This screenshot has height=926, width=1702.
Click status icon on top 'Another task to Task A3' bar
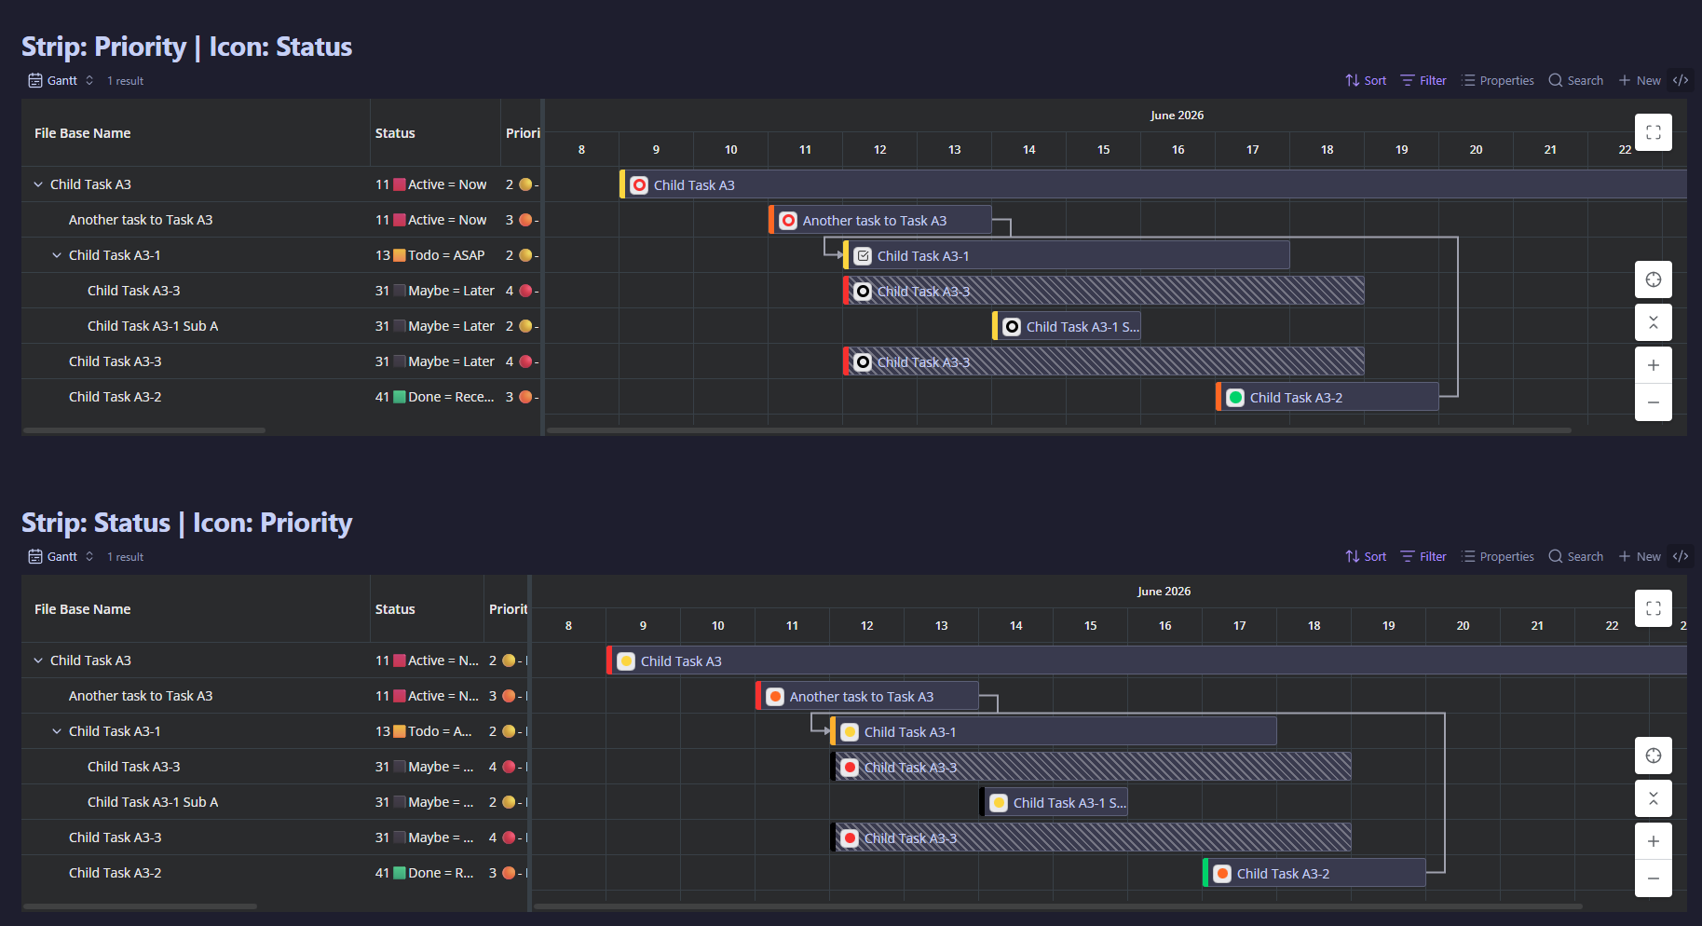(788, 221)
